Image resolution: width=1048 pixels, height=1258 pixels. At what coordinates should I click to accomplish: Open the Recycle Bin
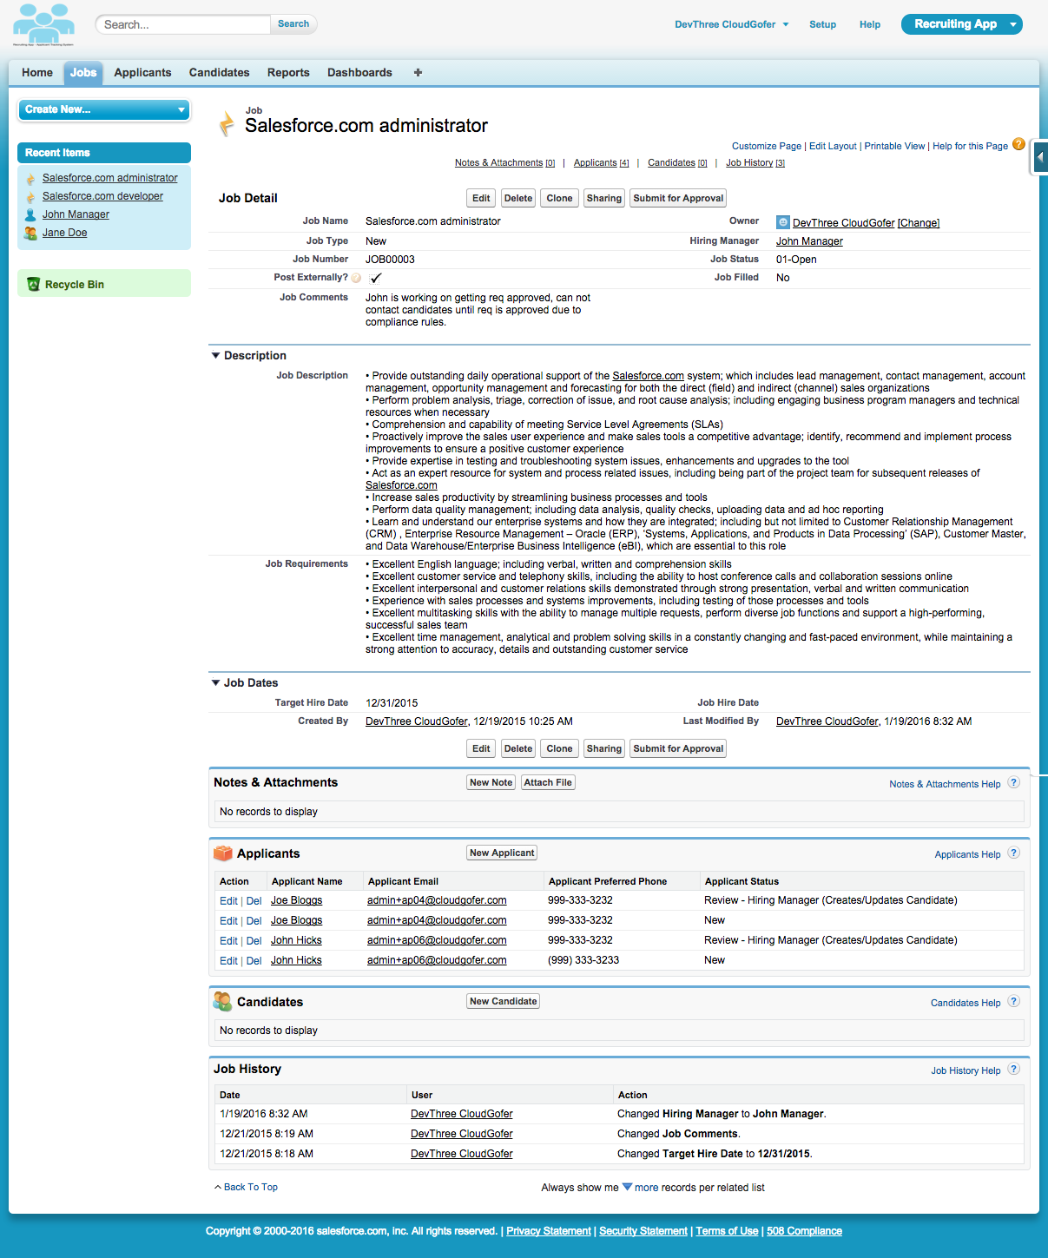click(74, 284)
